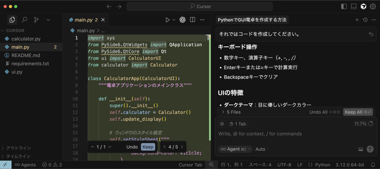Click the split editor icon
Viewport: 380px width, 169px height.
(193, 20)
